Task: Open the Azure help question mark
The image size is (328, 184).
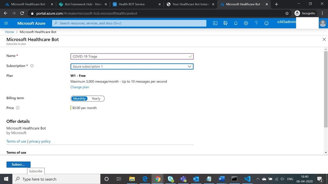Action: point(256,23)
